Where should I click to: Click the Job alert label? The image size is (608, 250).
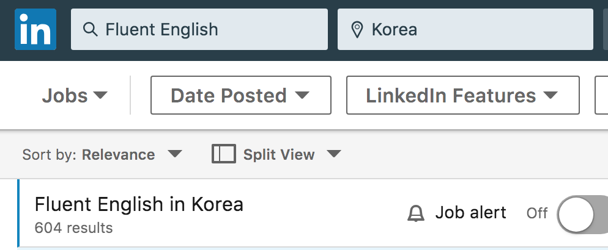[471, 213]
